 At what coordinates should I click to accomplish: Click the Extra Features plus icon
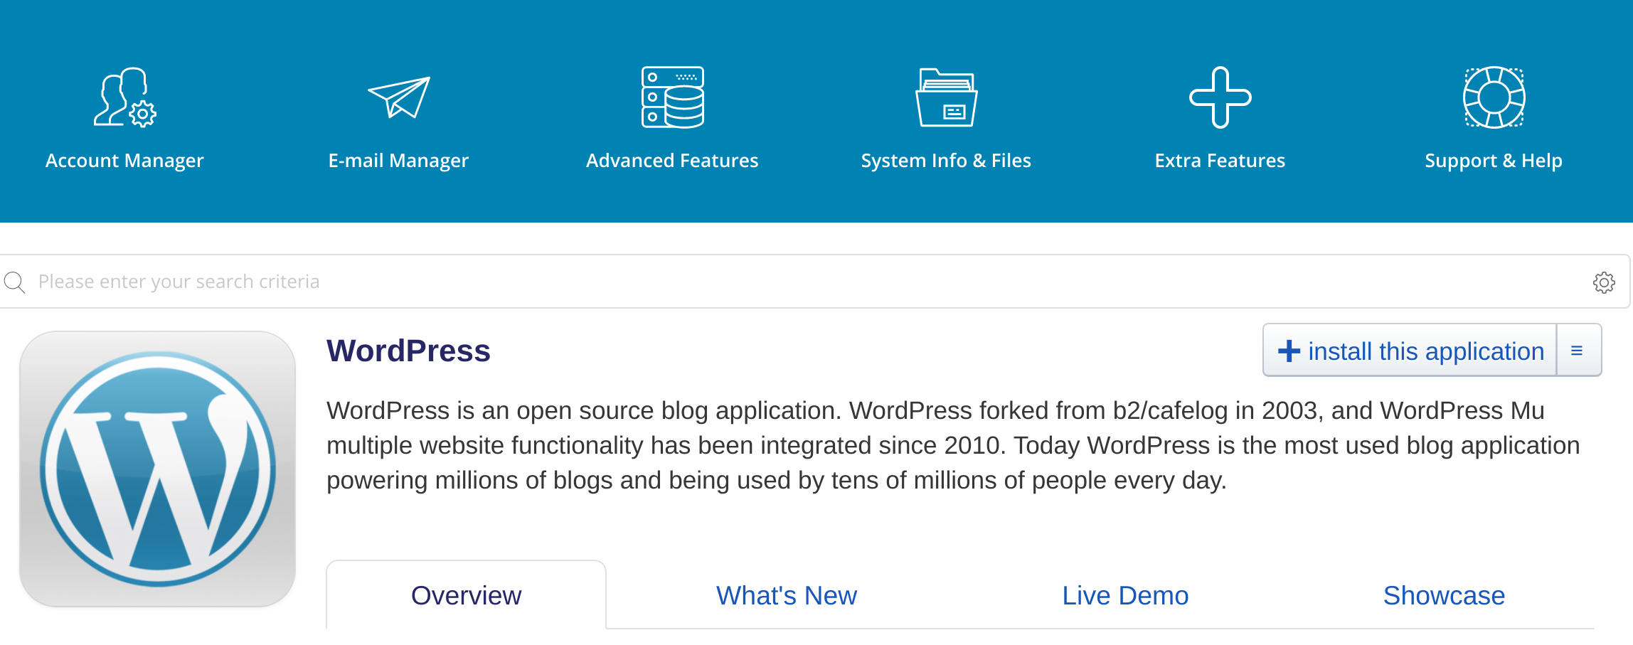tap(1220, 97)
